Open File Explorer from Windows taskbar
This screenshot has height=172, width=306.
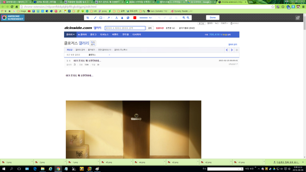pos(43,169)
